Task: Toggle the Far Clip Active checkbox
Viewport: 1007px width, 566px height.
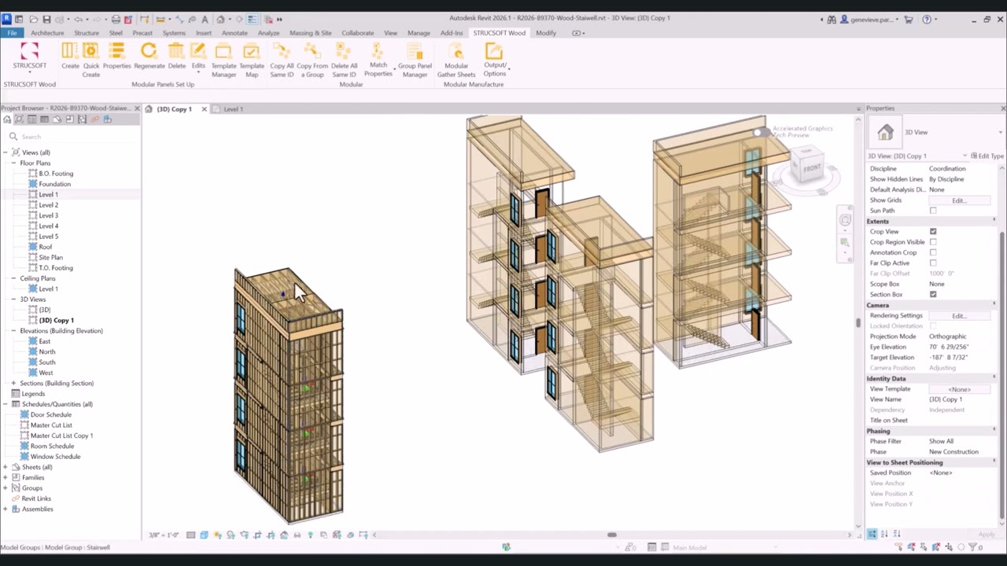Action: click(933, 263)
